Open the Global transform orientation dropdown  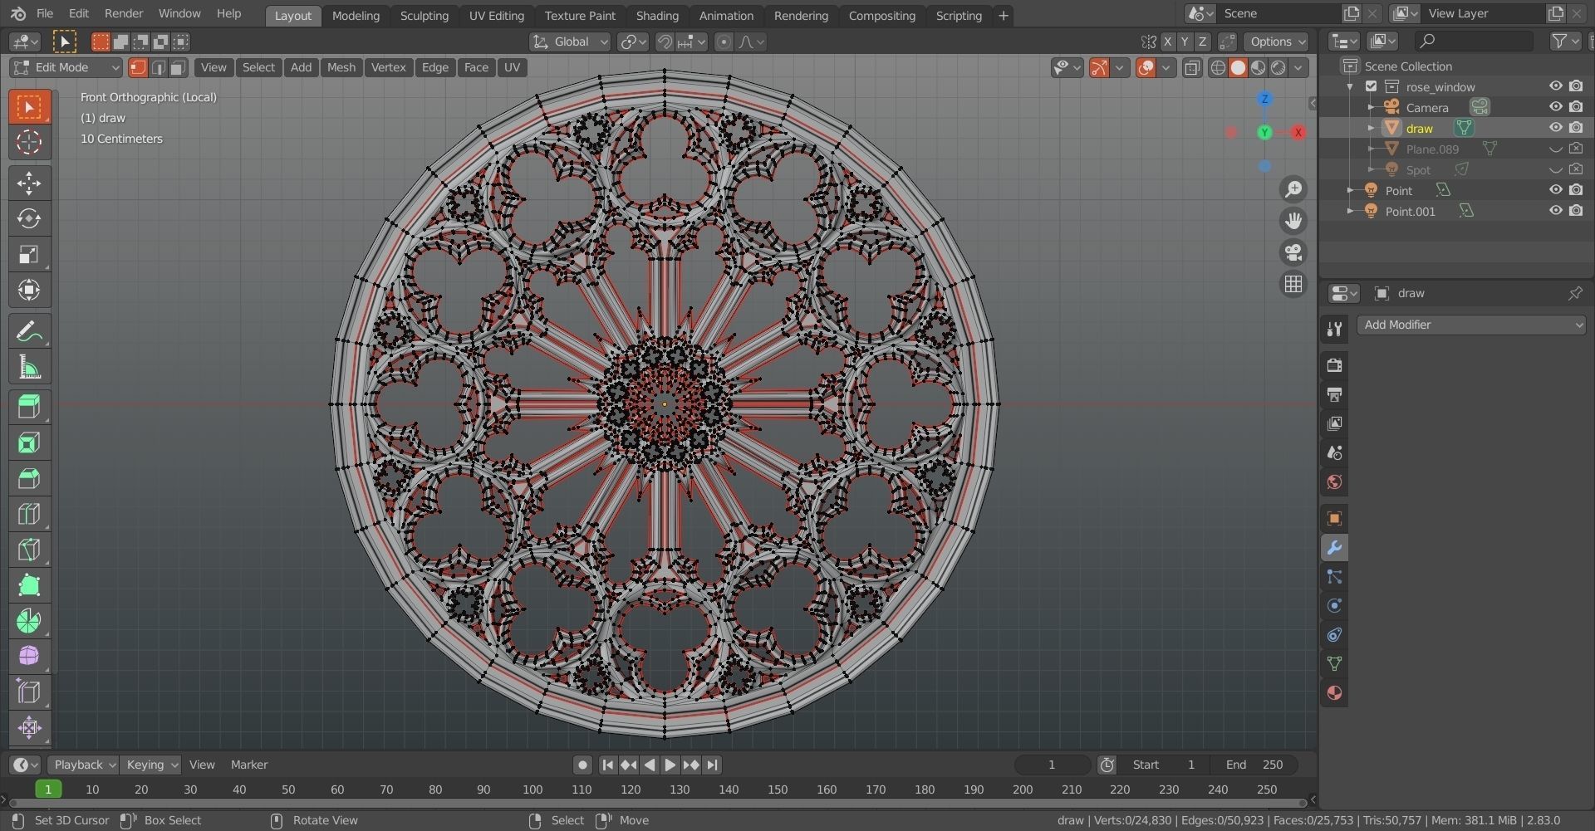[x=570, y=42]
